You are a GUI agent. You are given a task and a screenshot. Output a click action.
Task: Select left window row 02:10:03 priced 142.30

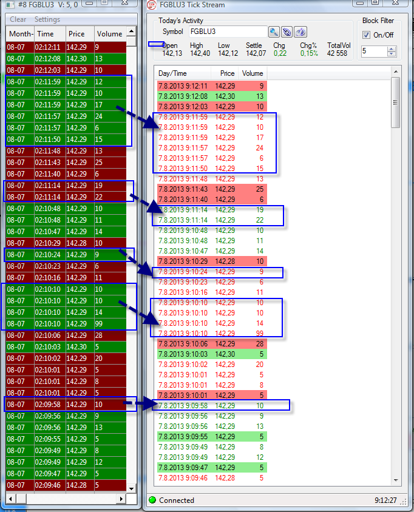66,347
